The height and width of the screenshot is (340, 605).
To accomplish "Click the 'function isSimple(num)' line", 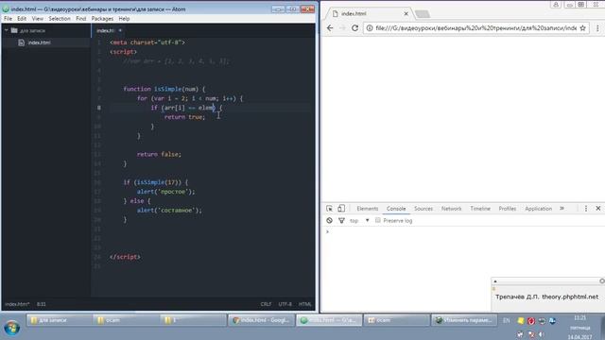I will click(164, 89).
